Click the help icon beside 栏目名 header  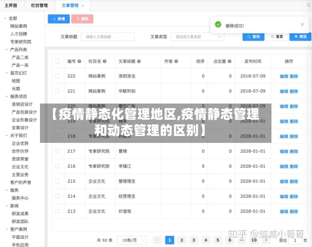(x=105, y=61)
